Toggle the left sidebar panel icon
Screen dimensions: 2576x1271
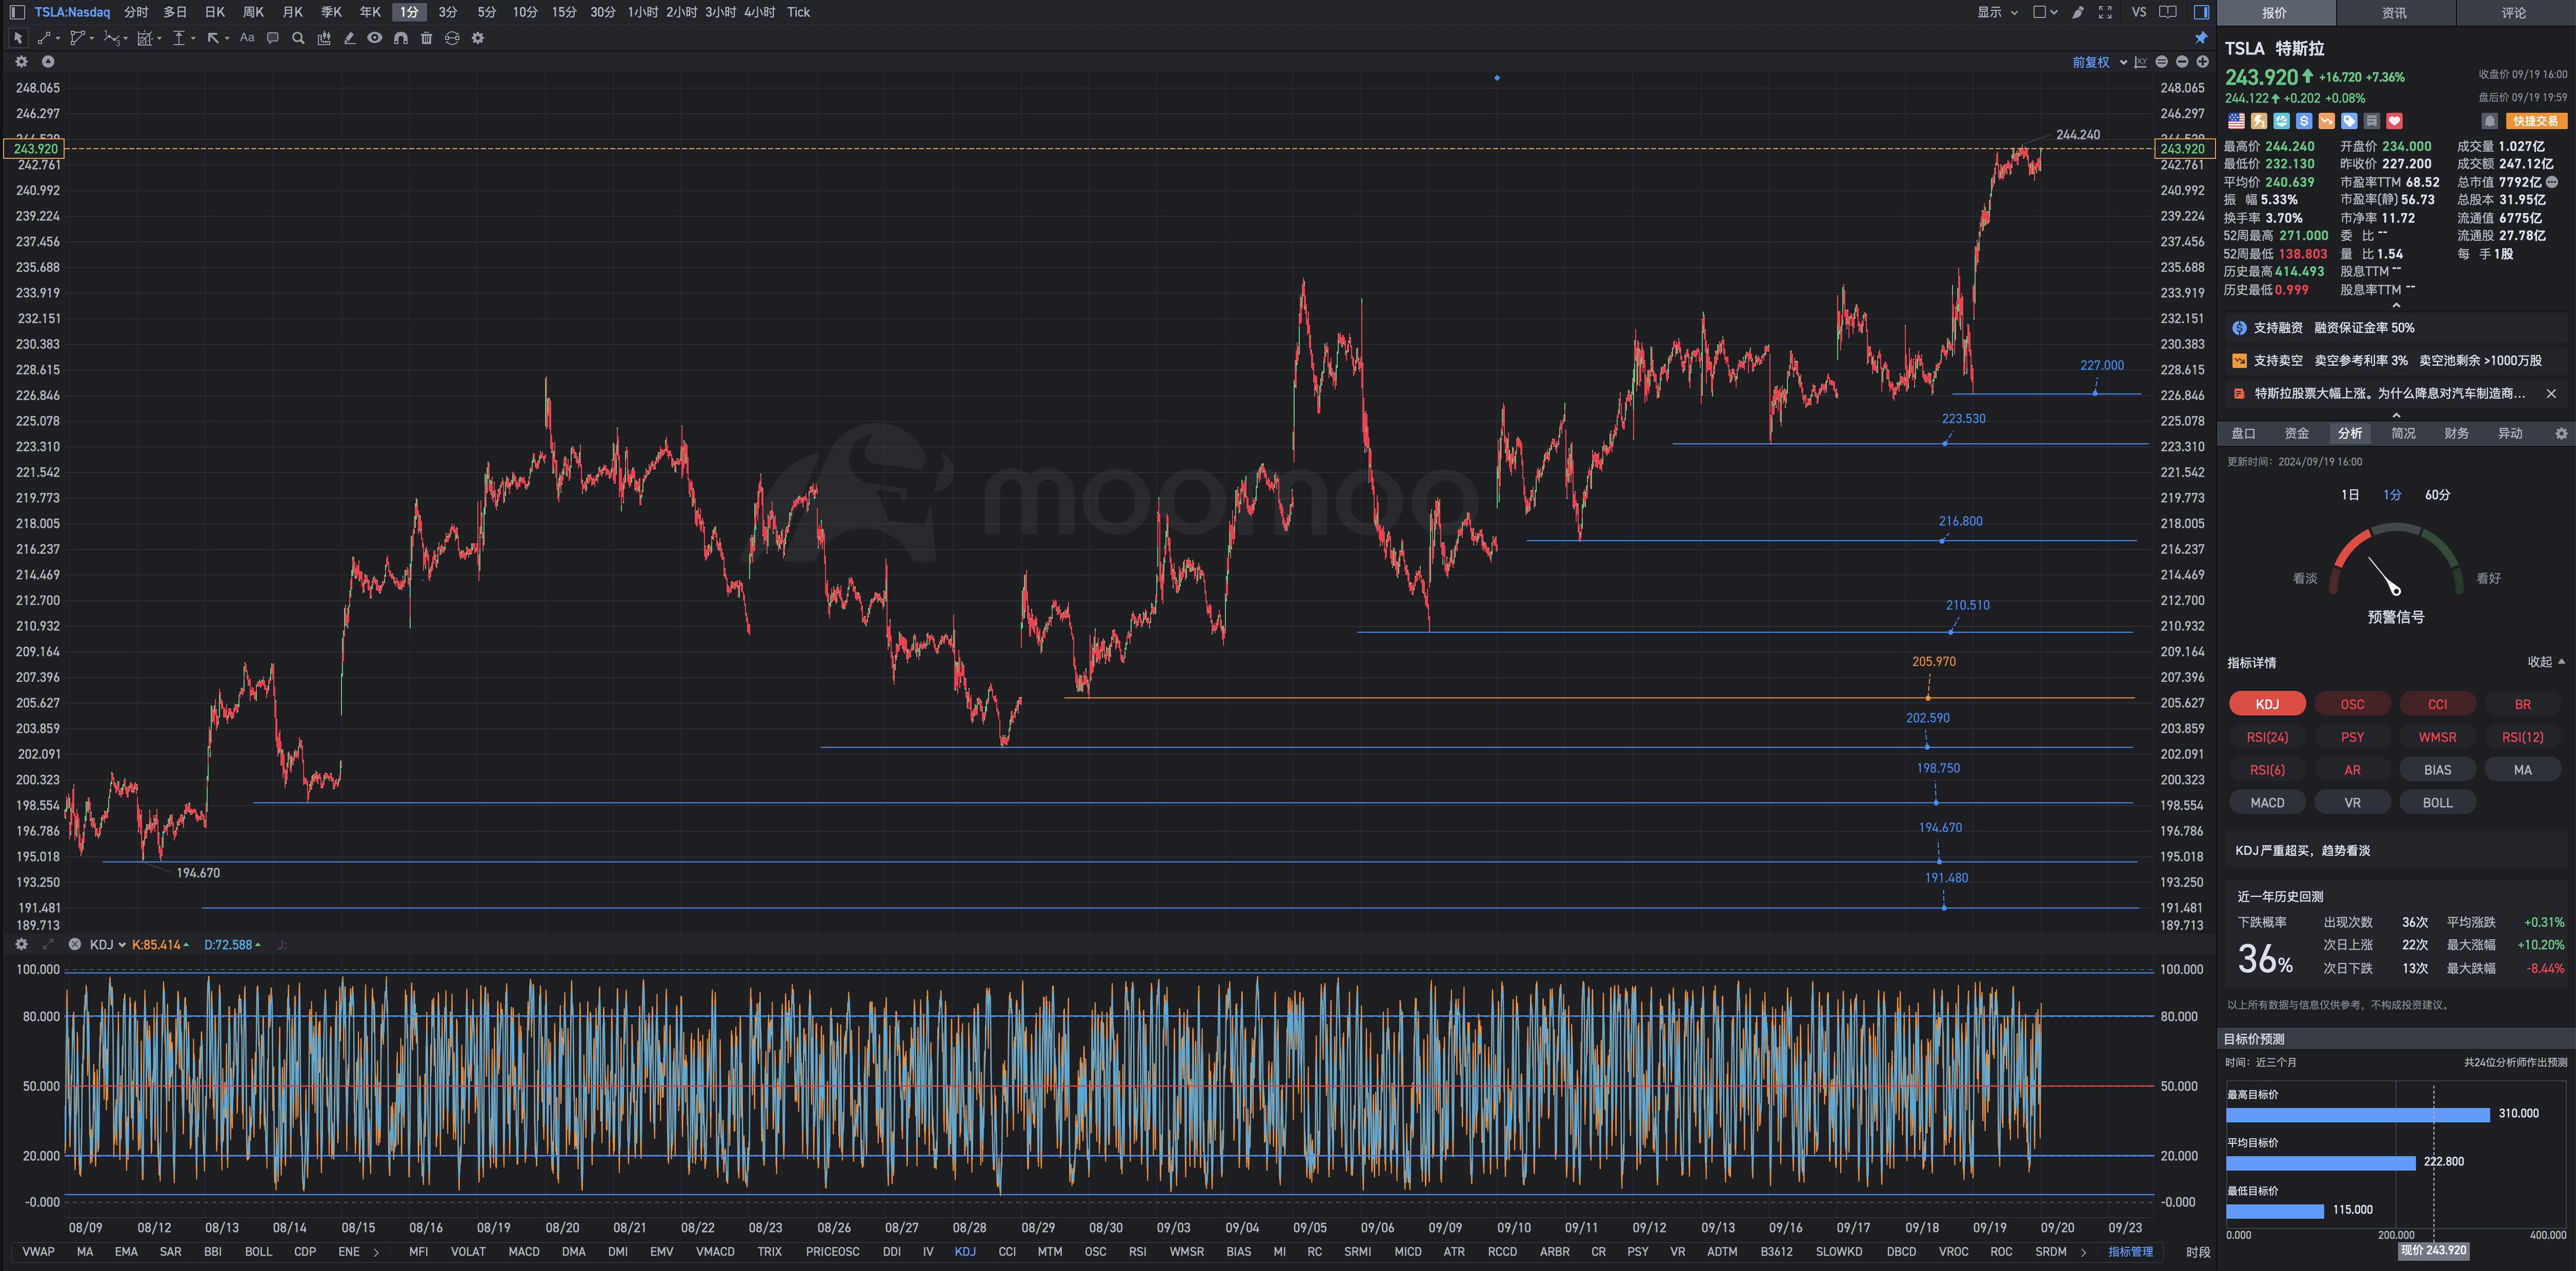point(17,12)
